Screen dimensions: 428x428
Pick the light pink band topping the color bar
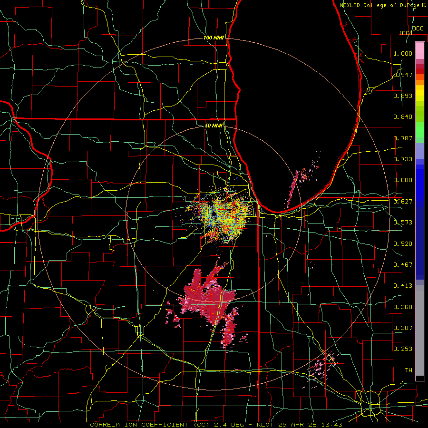(420, 50)
